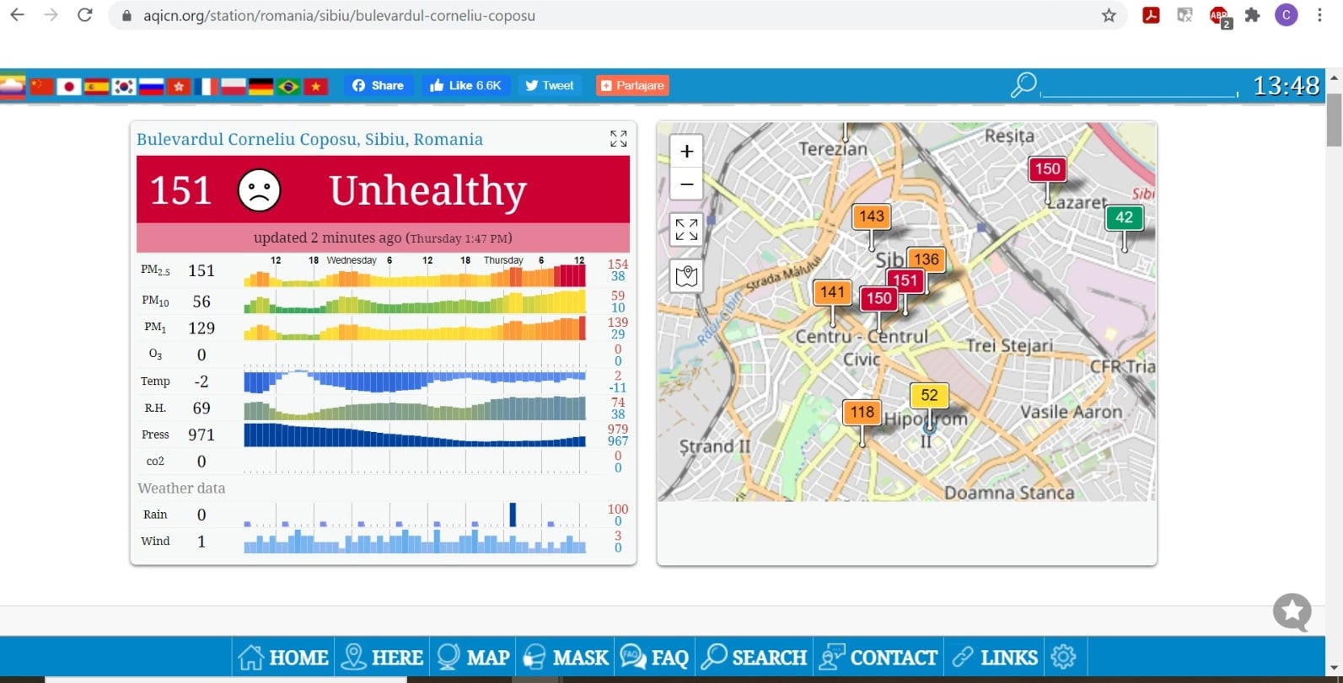This screenshot has width=1343, height=683.
Task: Toggle the map fullscreen view
Action: (x=686, y=229)
